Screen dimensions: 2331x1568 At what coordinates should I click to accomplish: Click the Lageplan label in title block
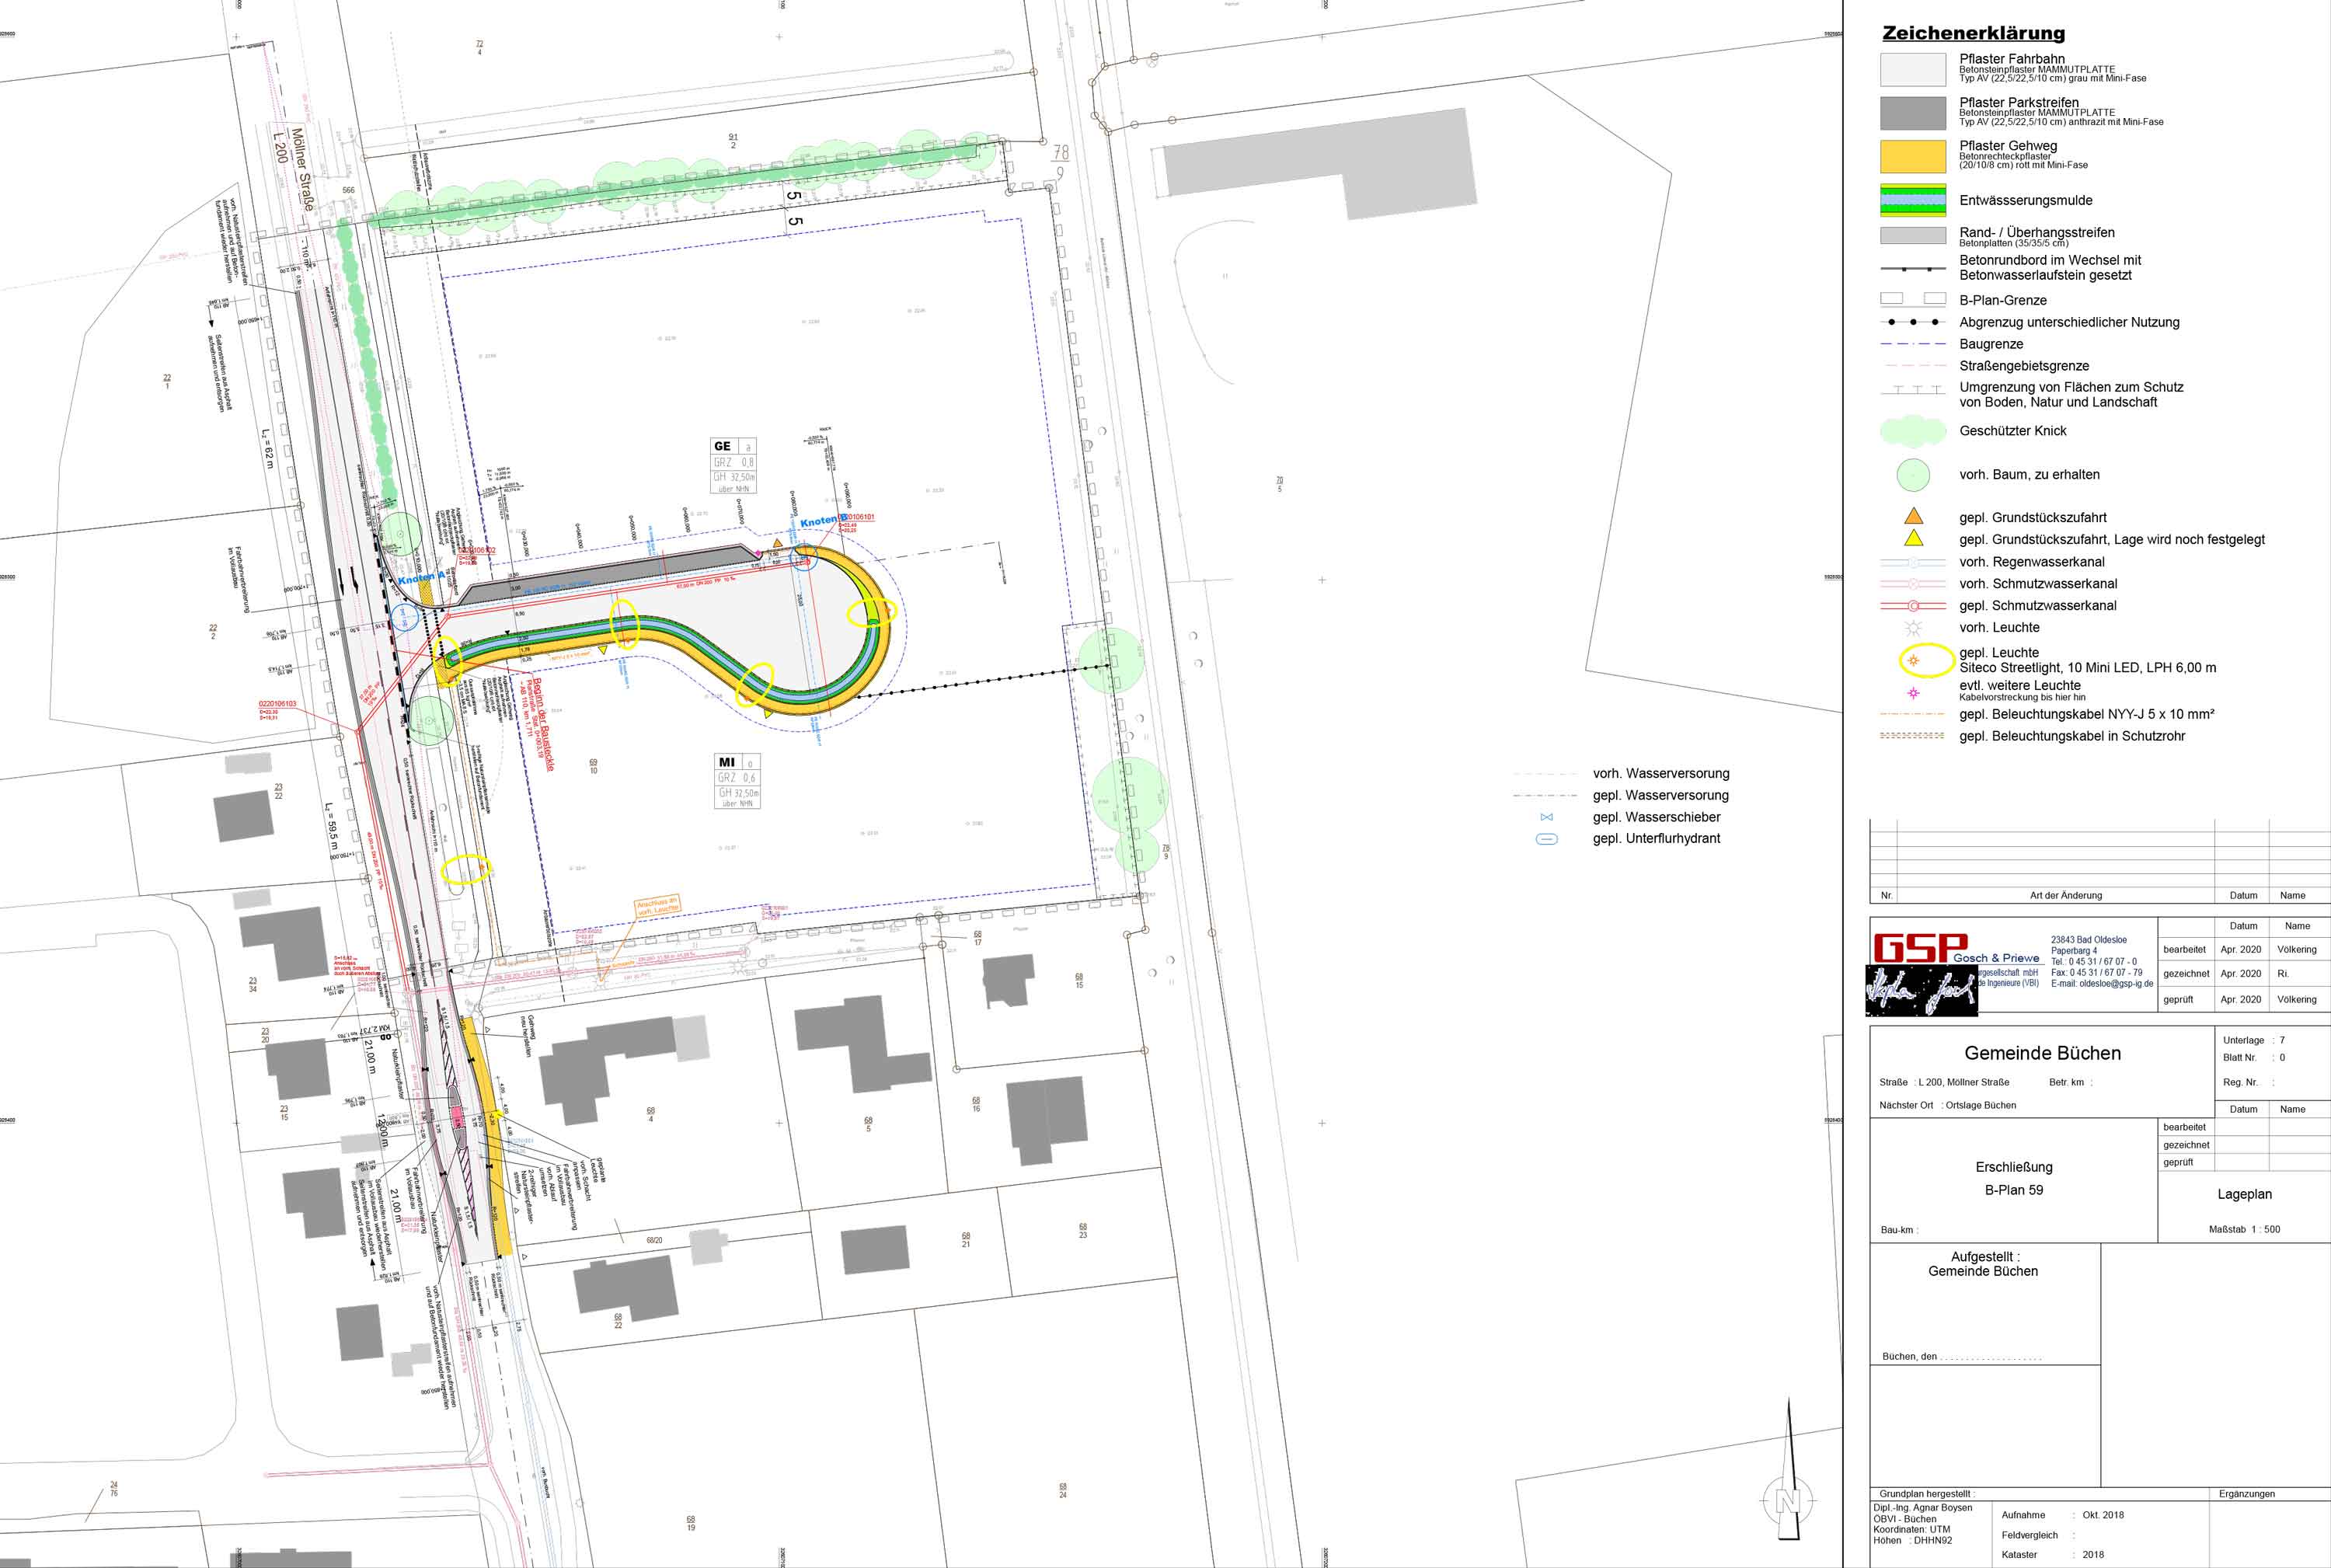(x=2244, y=1194)
